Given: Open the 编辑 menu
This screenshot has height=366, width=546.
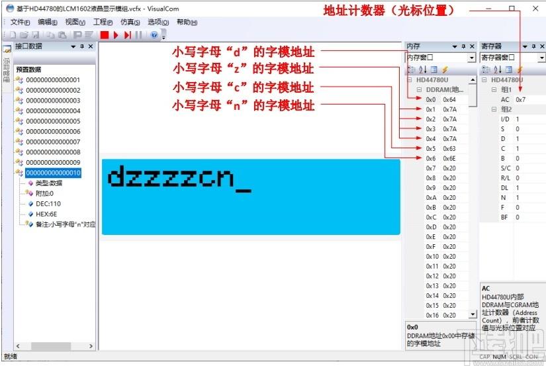Looking at the screenshot, I should point(48,23).
